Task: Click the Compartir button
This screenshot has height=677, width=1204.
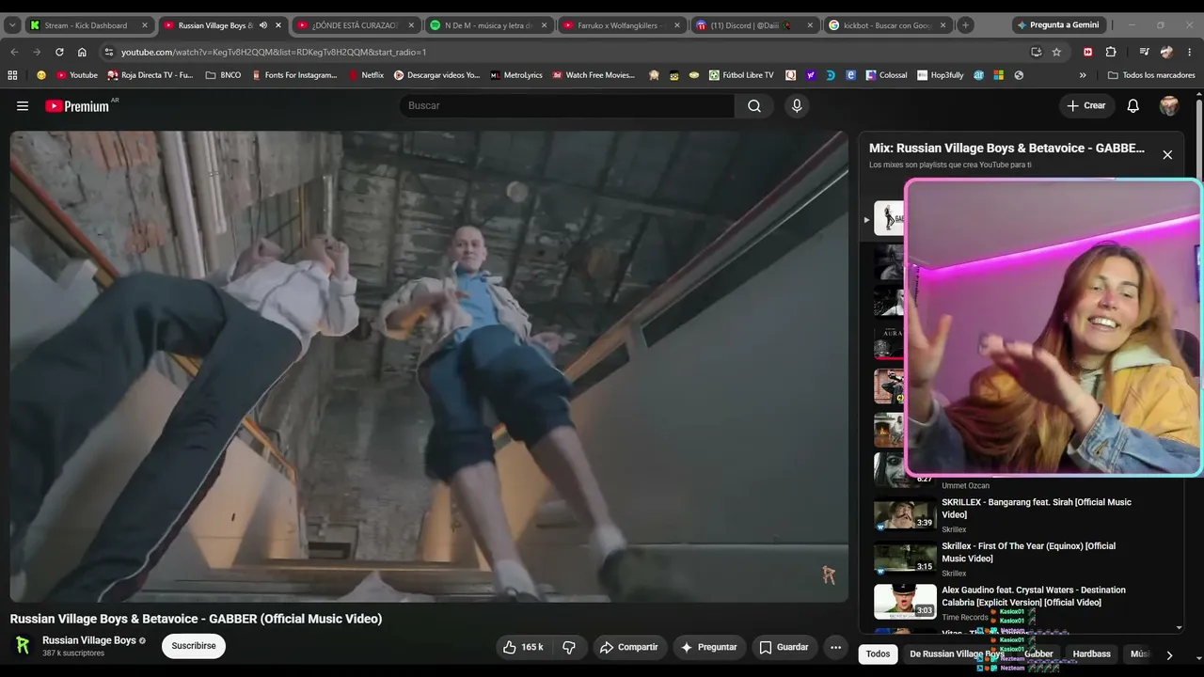Action: pyautogui.click(x=629, y=647)
